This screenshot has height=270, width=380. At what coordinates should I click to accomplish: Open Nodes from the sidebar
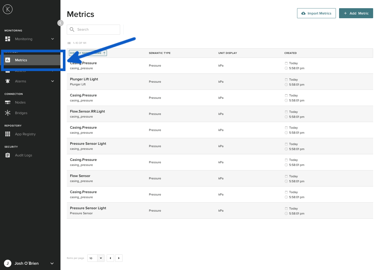point(20,102)
